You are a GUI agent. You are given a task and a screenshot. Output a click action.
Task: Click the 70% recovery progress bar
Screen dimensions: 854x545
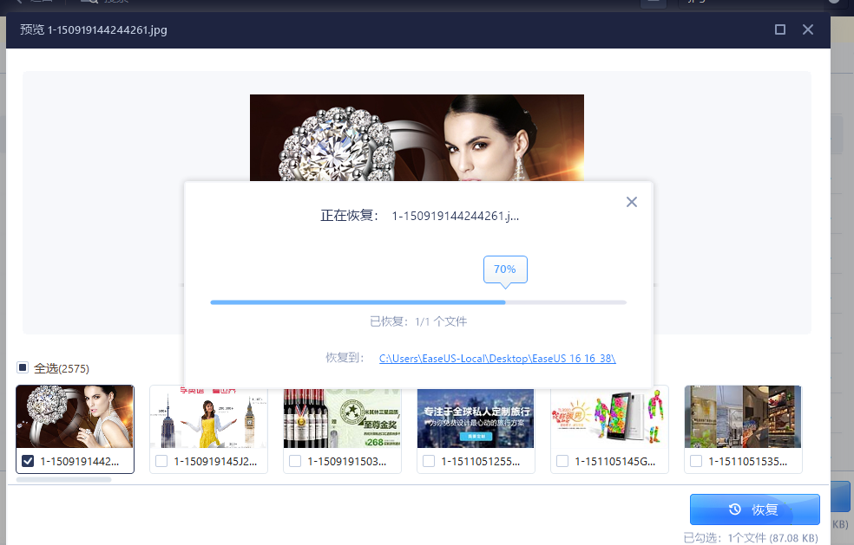[x=417, y=302]
